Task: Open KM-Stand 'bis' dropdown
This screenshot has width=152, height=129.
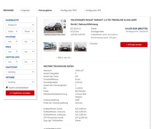Action: pyautogui.click(x=28, y=42)
